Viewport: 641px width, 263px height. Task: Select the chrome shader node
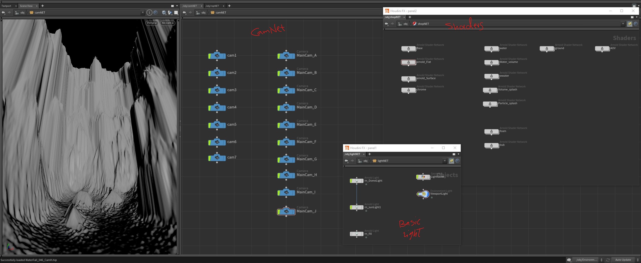pyautogui.click(x=408, y=90)
